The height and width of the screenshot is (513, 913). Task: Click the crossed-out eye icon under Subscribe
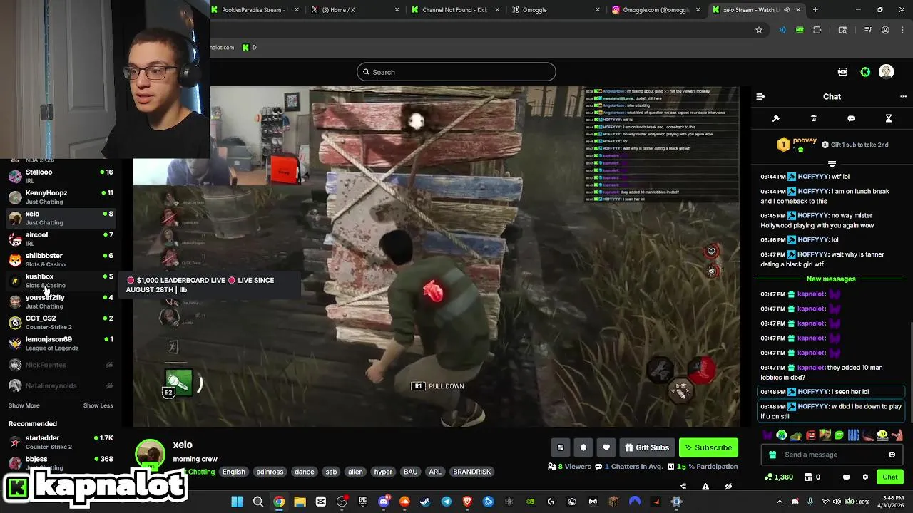click(728, 487)
